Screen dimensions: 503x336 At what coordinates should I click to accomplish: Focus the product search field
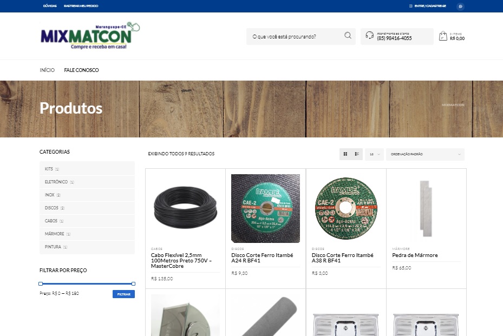[x=295, y=37]
